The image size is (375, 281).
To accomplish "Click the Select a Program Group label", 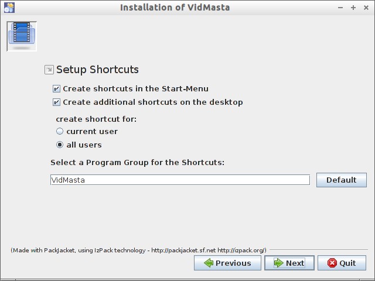I will point(137,163).
